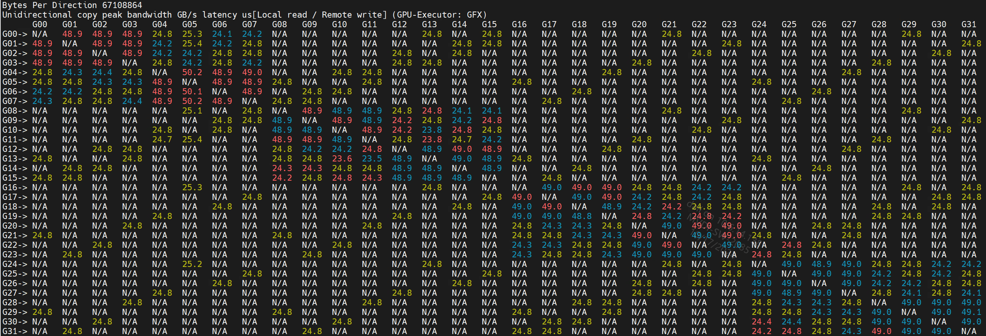The image size is (986, 336).
Task: Click the "G00->" row label
Action: coord(15,34)
